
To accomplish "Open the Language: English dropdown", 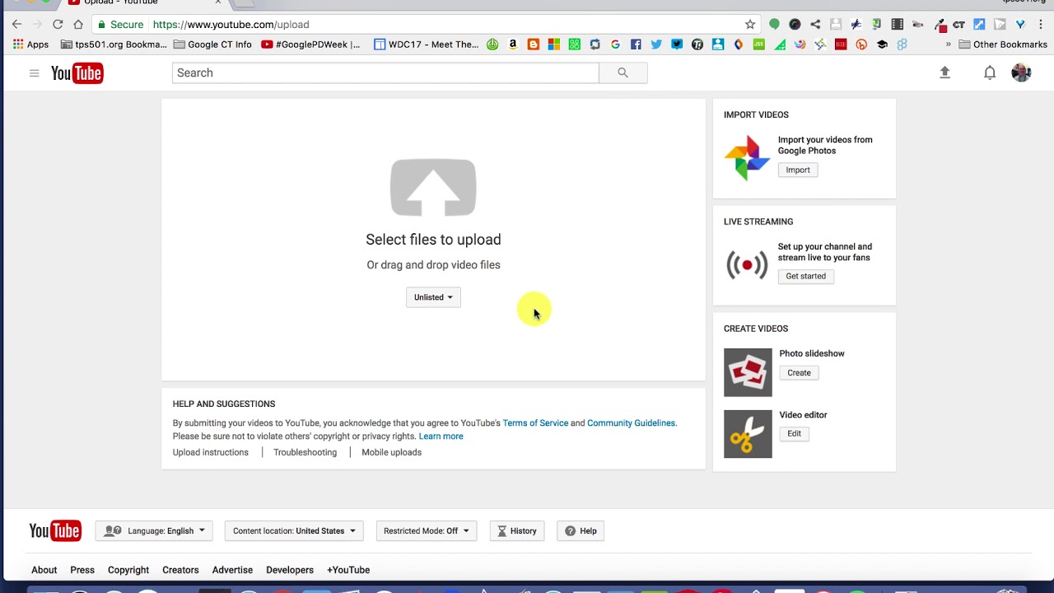I will click(x=154, y=531).
